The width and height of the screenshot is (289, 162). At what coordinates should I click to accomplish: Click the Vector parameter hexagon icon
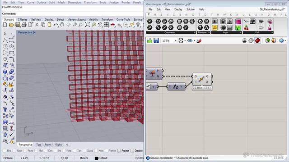point(150,27)
